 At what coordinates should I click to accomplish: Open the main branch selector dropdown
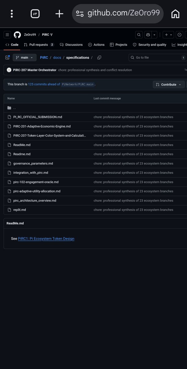[x=25, y=58]
